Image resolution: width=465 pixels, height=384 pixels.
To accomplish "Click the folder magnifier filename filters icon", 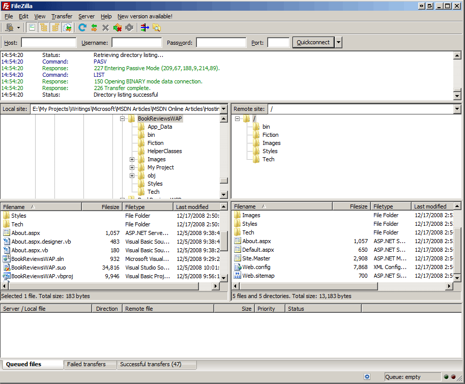I will pyautogui.click(x=157, y=28).
